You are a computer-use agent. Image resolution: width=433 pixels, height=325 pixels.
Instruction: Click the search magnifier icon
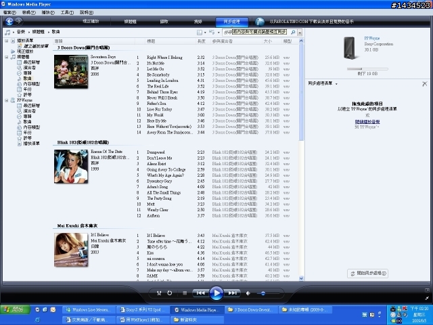pos(293,32)
